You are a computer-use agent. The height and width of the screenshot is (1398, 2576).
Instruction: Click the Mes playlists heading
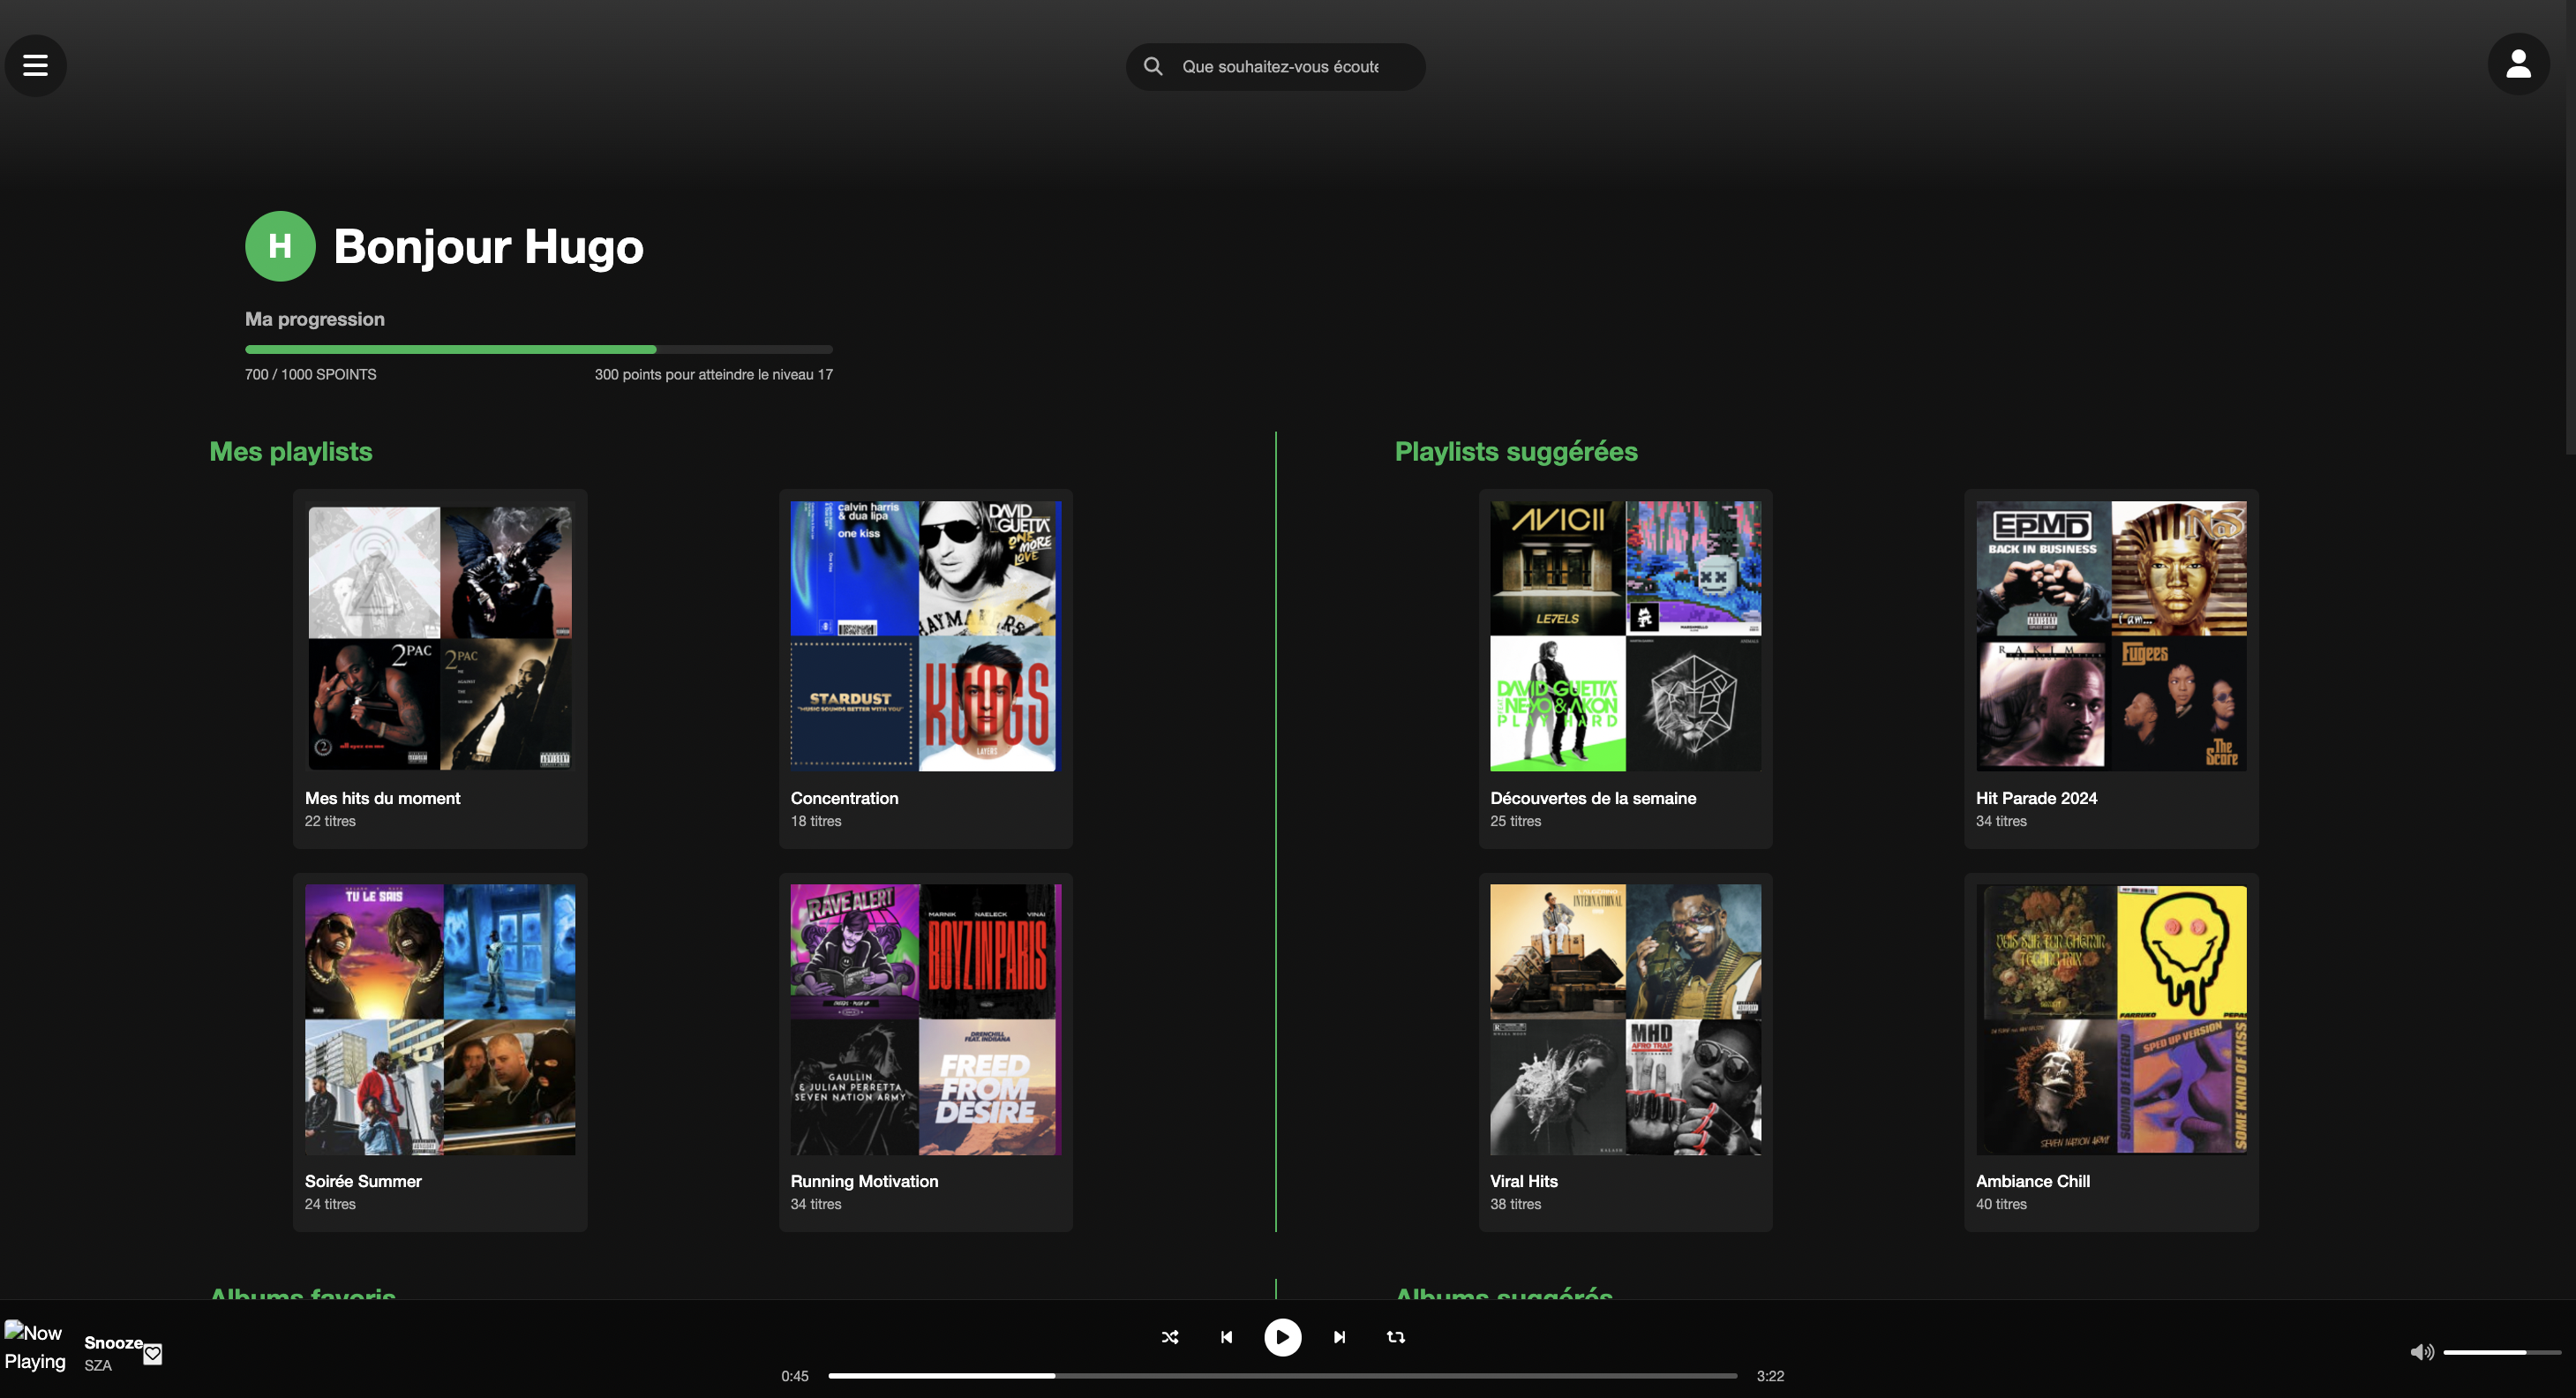(x=291, y=451)
